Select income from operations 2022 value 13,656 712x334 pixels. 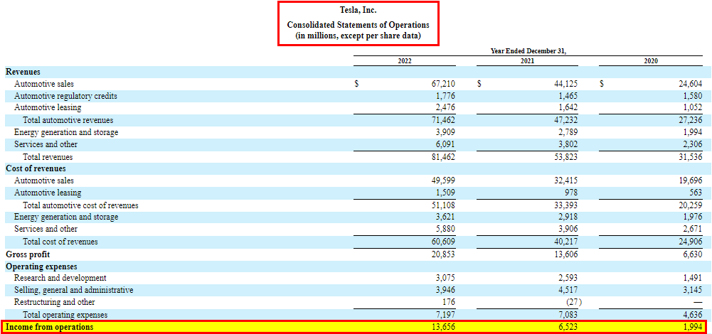point(442,327)
